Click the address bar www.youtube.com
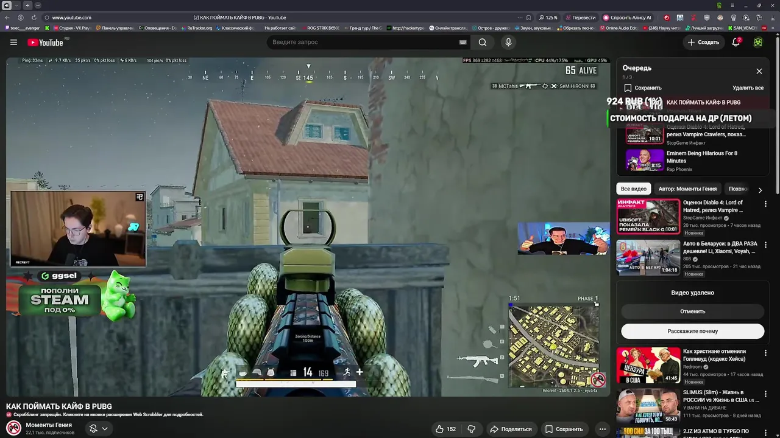Image resolution: width=780 pixels, height=438 pixels. (x=71, y=18)
